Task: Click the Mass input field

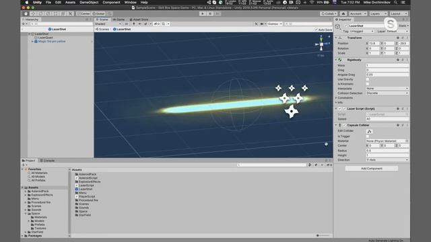Action: pos(387,66)
